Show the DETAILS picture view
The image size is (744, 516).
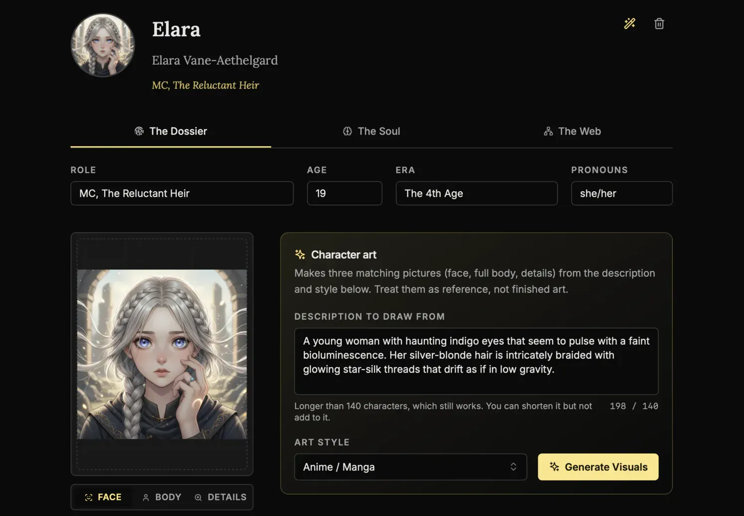coord(221,497)
